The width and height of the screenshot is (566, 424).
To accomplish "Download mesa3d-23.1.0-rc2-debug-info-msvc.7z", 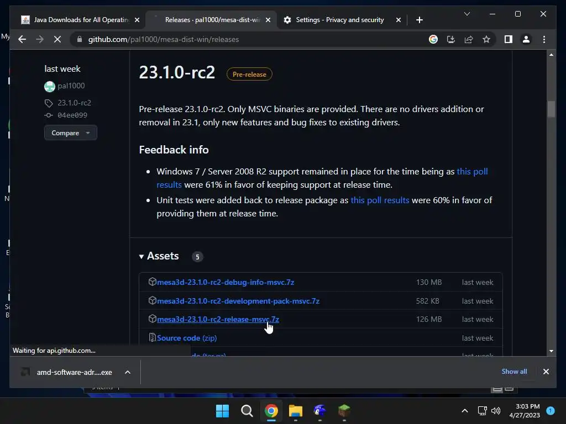I will [226, 282].
